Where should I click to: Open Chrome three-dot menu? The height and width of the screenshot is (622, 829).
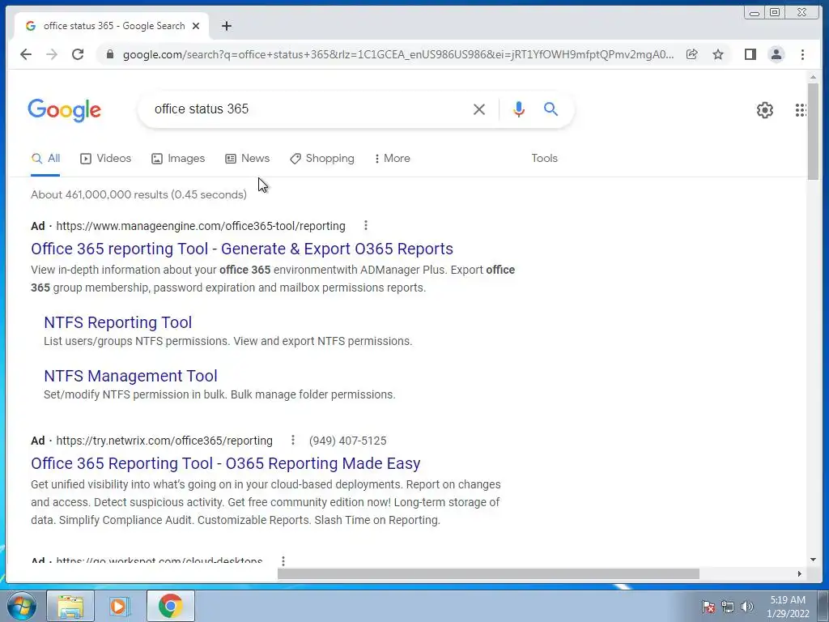point(802,54)
